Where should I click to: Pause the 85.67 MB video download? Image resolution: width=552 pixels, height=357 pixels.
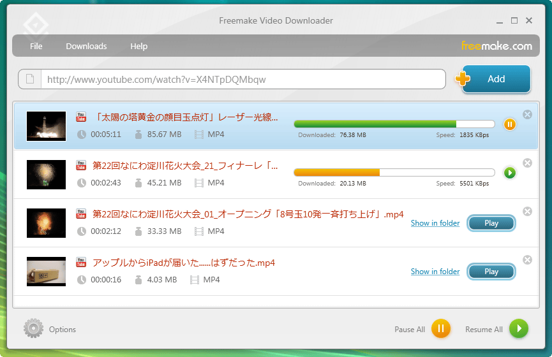click(510, 124)
